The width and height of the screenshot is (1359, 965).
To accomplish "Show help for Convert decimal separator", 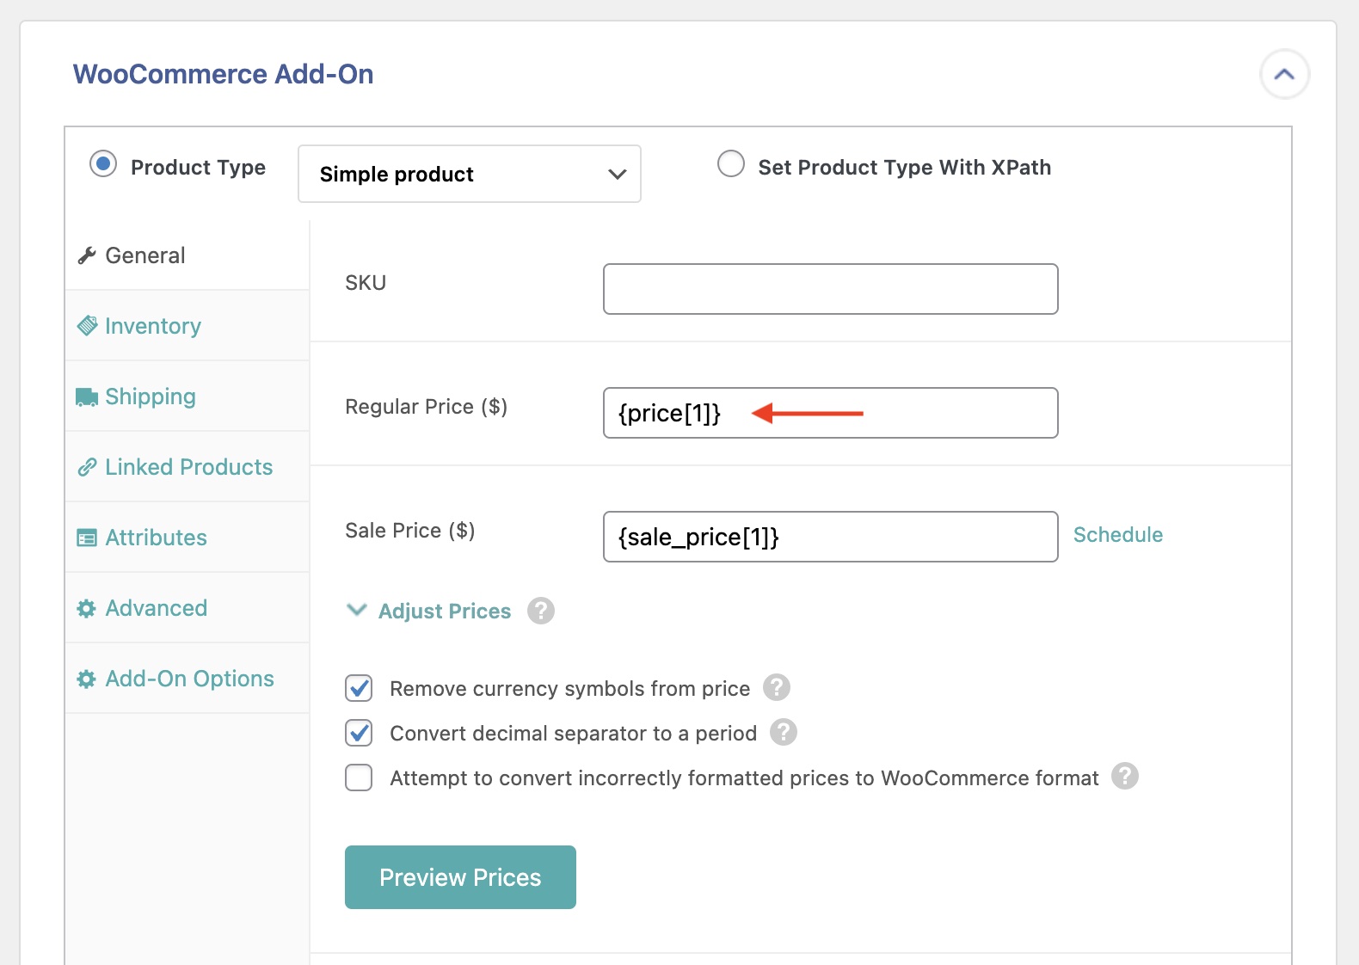I will pos(784,732).
